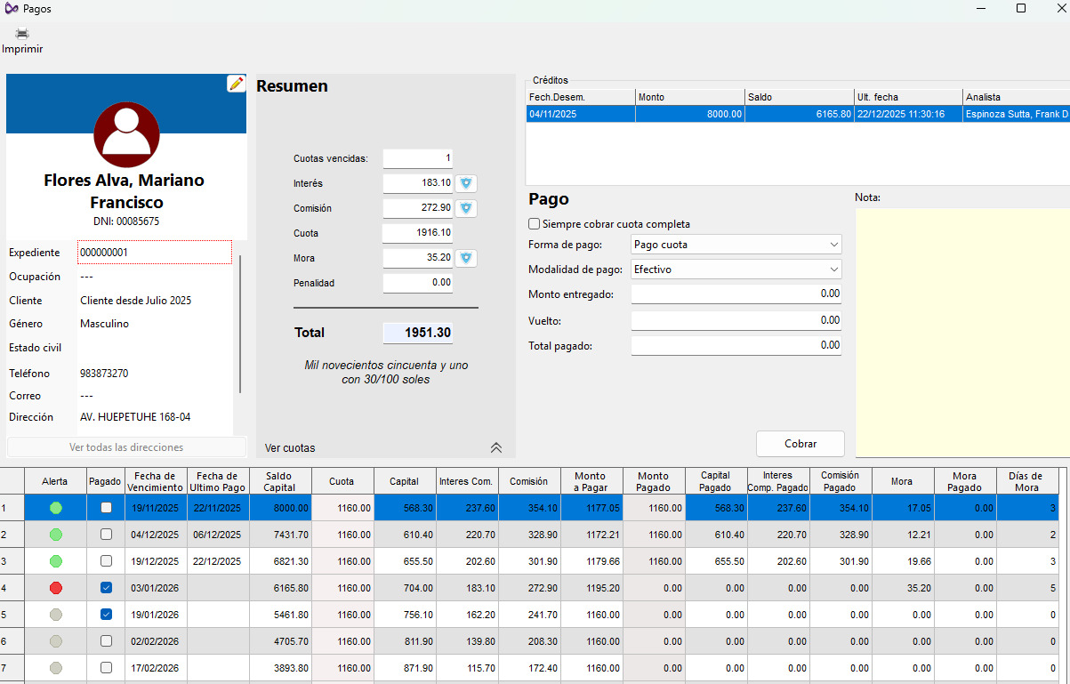Click the green alert dot in row 1
The image size is (1070, 684).
[55, 508]
